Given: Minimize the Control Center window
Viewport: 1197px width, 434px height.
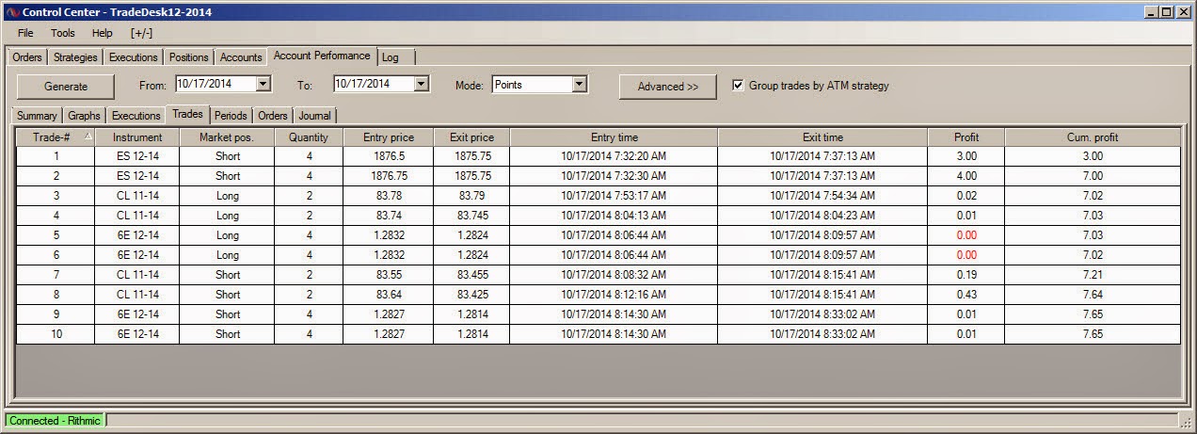Looking at the screenshot, I should 1151,12.
